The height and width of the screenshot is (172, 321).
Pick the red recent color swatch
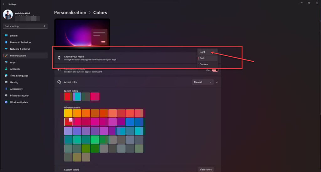click(x=68, y=97)
